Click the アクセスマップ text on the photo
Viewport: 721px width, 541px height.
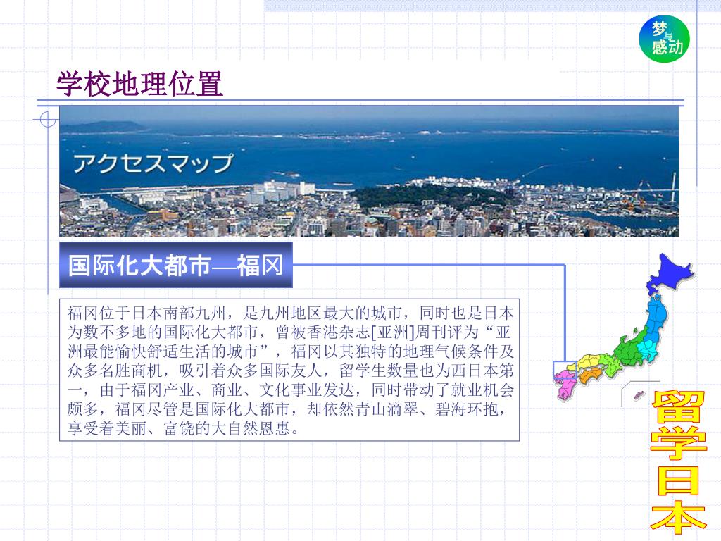pyautogui.click(x=153, y=163)
